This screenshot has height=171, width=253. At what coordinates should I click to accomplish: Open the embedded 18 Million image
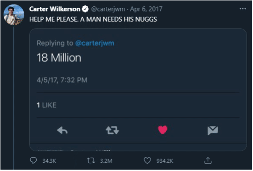pyautogui.click(x=138, y=90)
